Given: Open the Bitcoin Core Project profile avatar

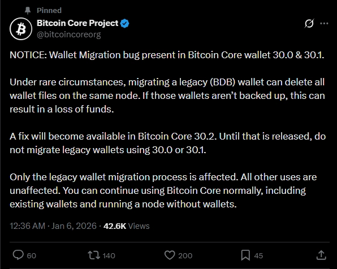Looking at the screenshot, I should tap(21, 29).
